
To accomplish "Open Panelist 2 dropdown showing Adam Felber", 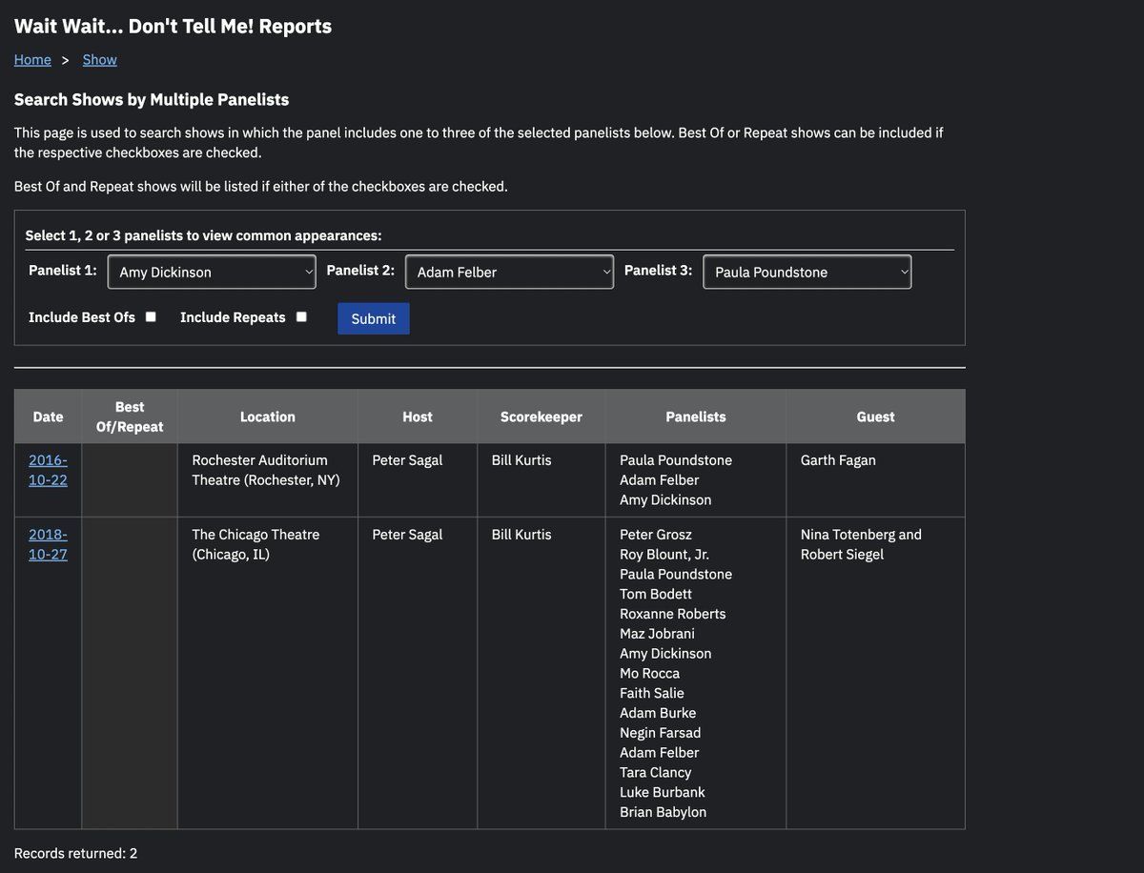I will (x=509, y=272).
